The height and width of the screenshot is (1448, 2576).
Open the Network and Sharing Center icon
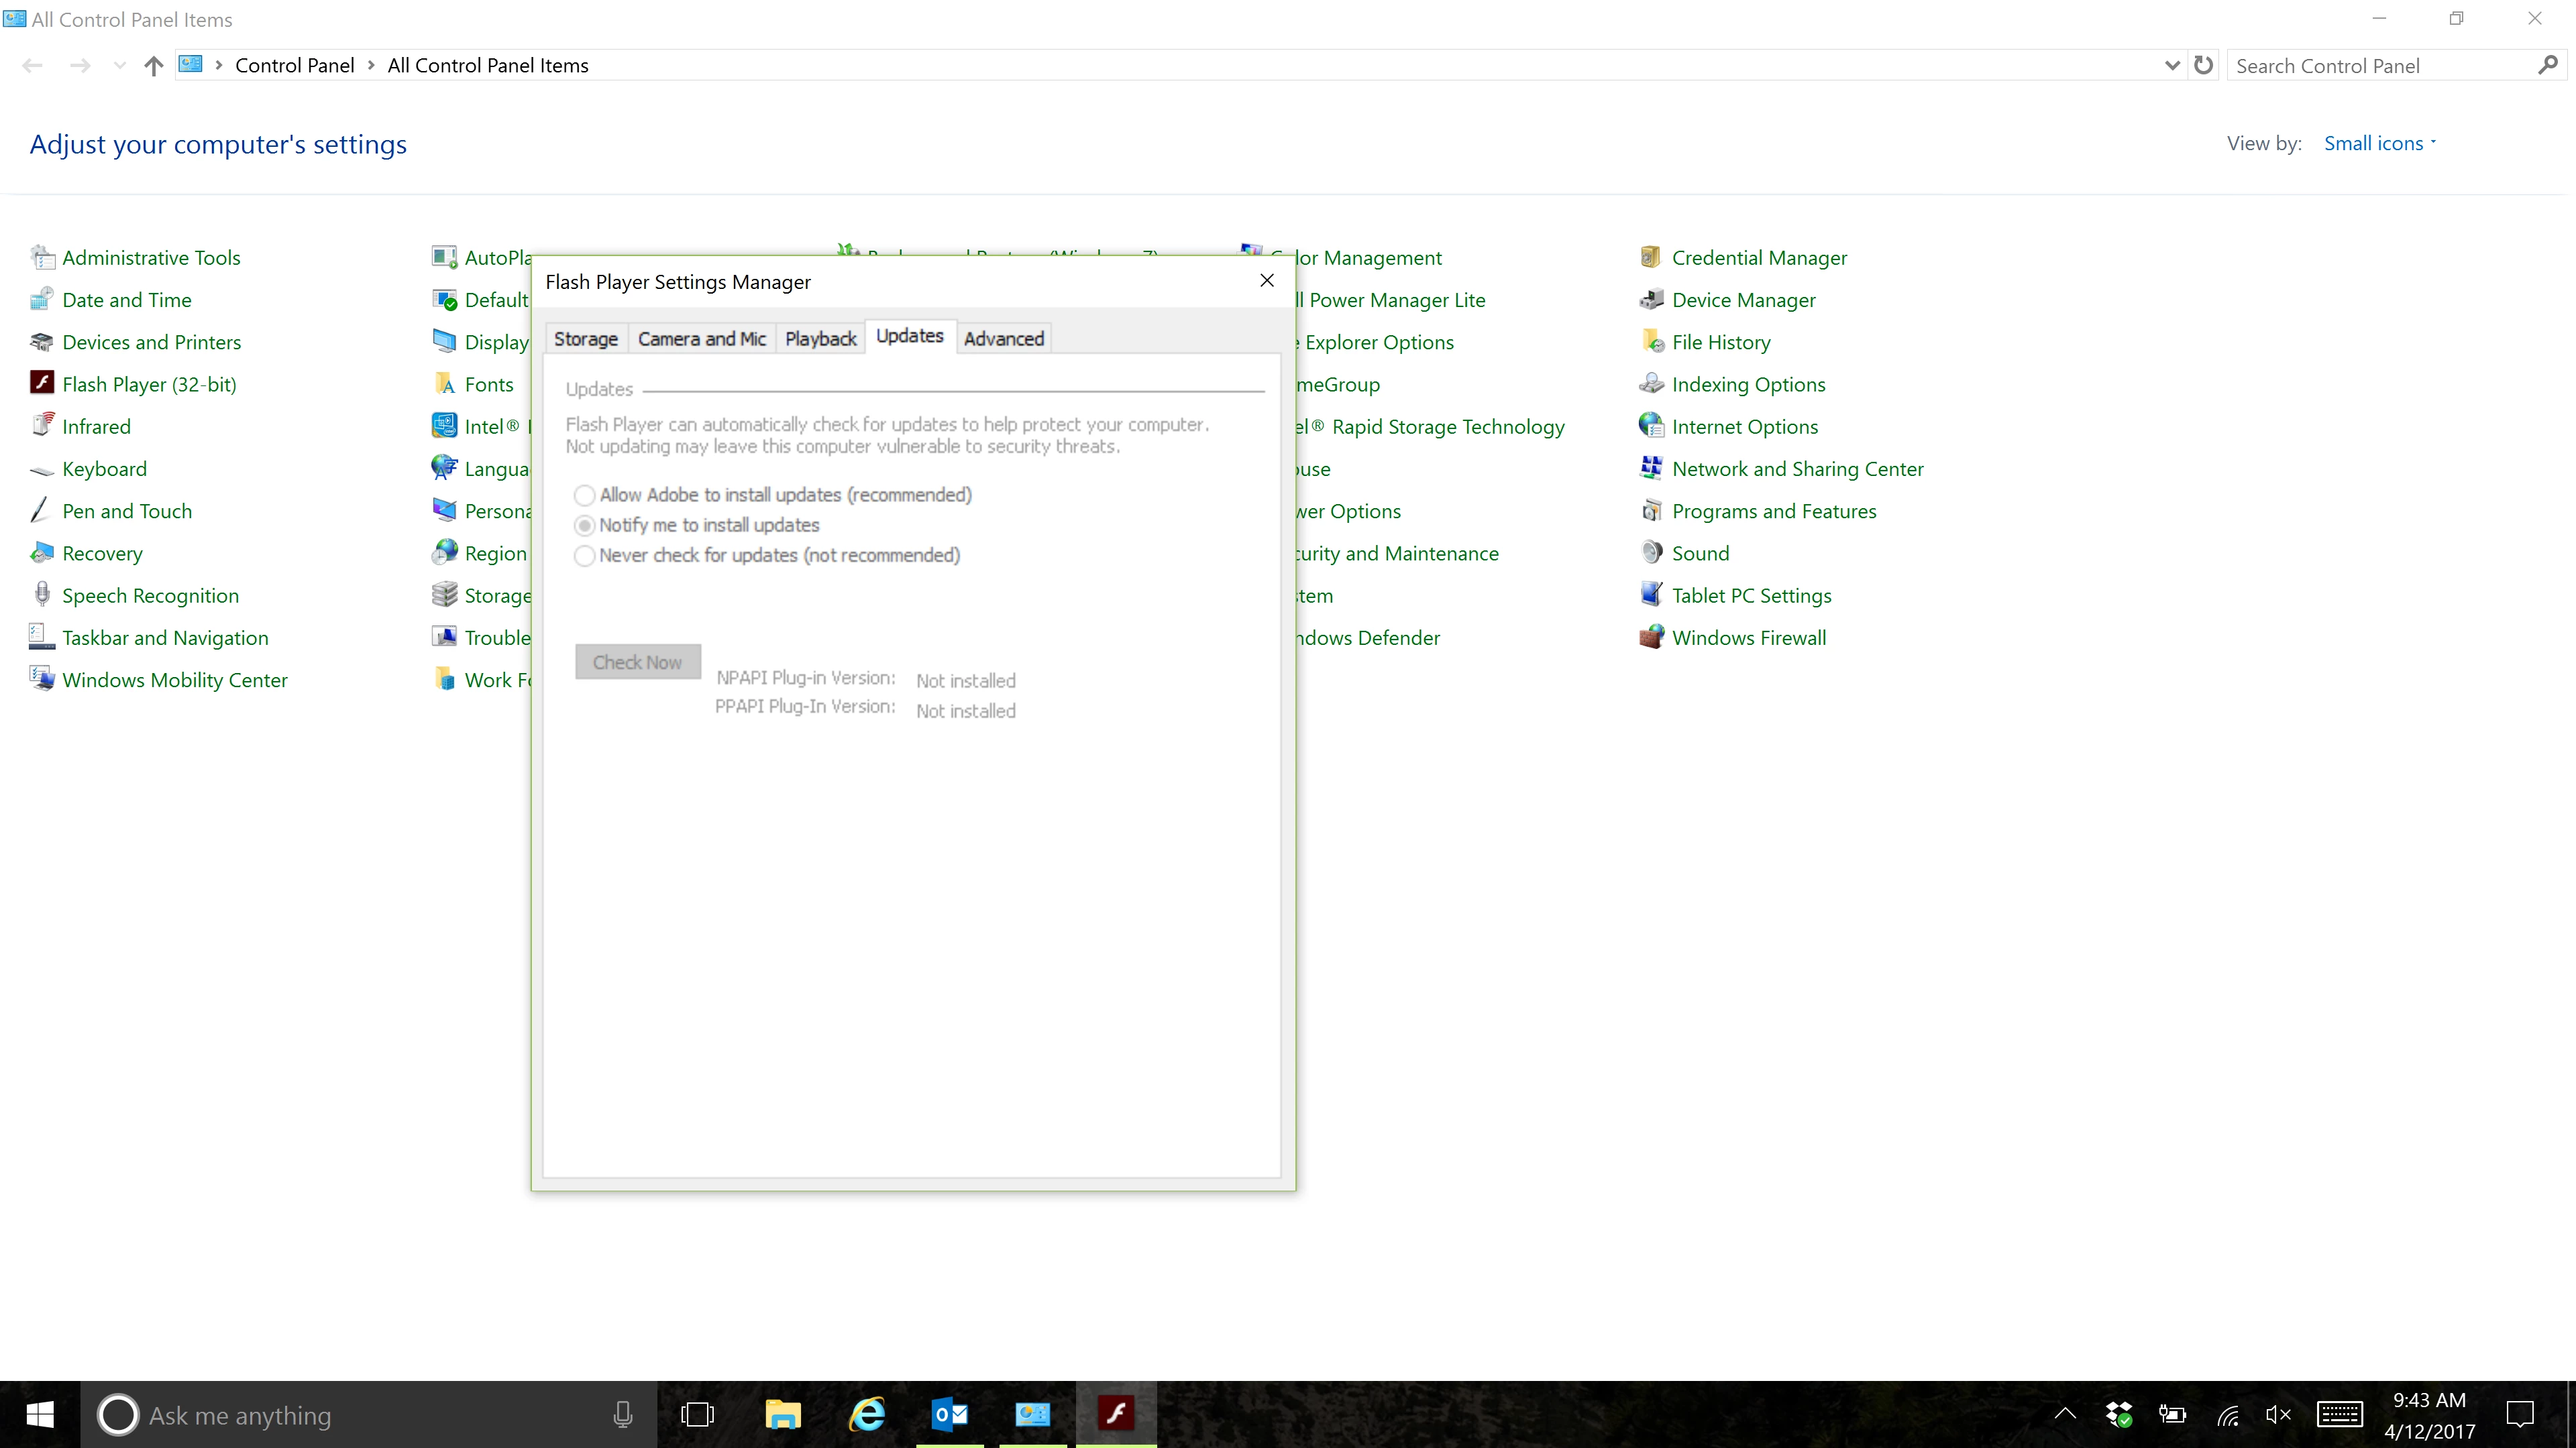pos(1651,469)
